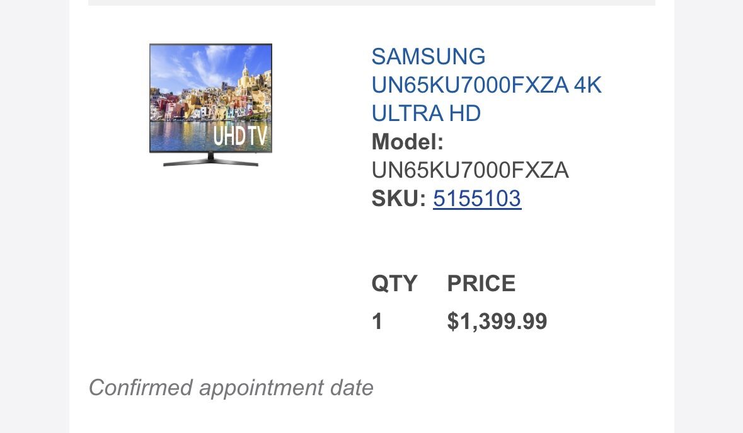Screen dimensions: 743x433
Task: Click the PRICE column header
Action: coord(481,284)
